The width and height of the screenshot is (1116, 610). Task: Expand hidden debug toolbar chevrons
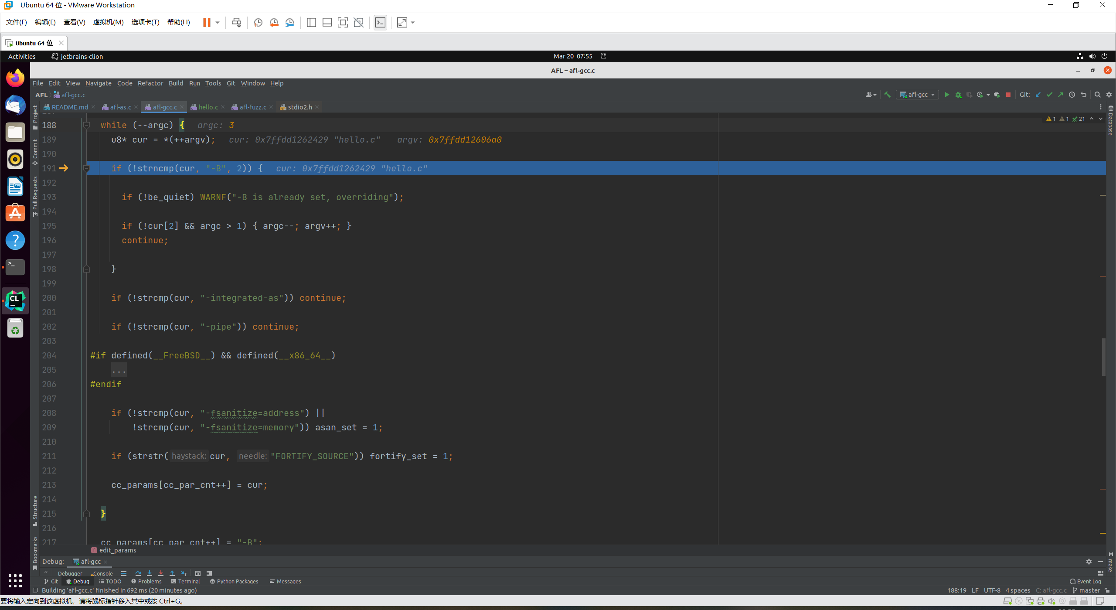click(46, 573)
